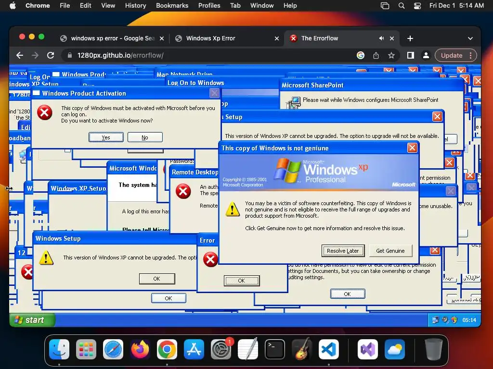This screenshot has width=493, height=369.
Task: Click the Get Genuine button
Action: point(390,251)
